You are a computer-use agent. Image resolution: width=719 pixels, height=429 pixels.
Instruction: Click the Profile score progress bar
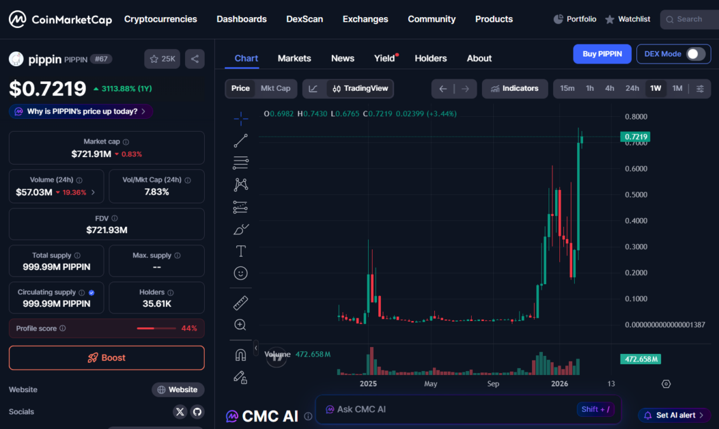[x=156, y=328]
